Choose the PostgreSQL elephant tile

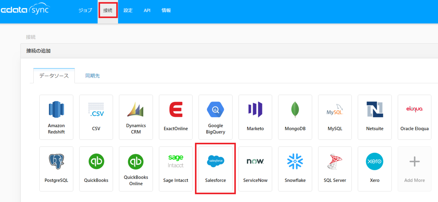[x=56, y=169]
